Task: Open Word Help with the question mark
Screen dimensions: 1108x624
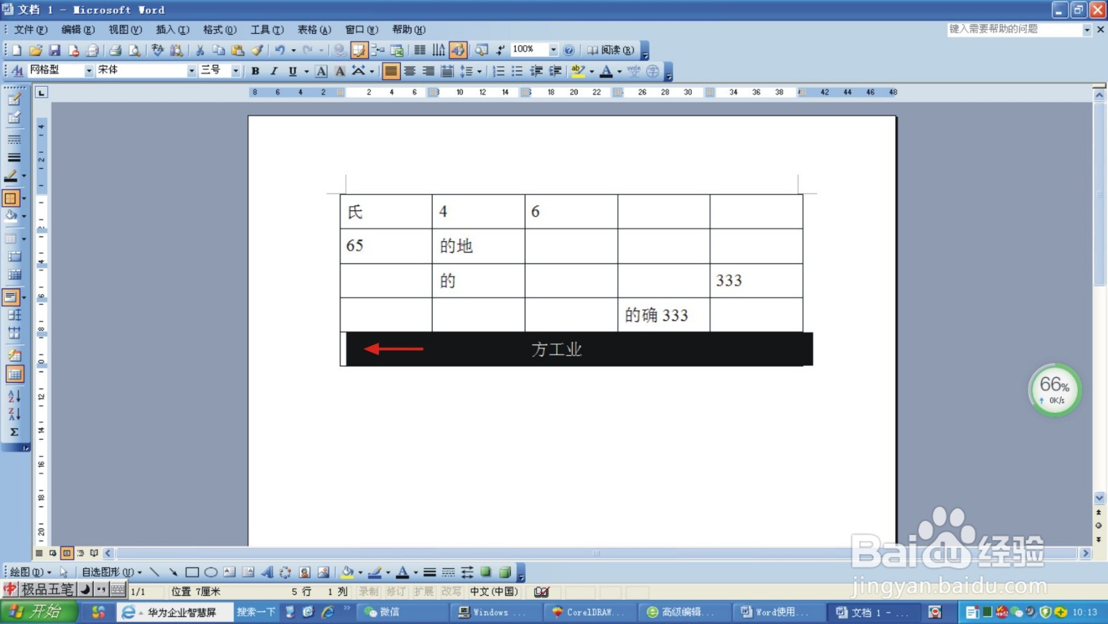Action: point(569,50)
